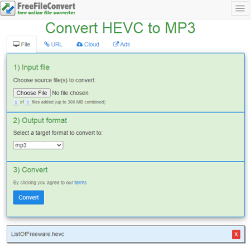Expand the mp3 target format dropdown

[38, 145]
